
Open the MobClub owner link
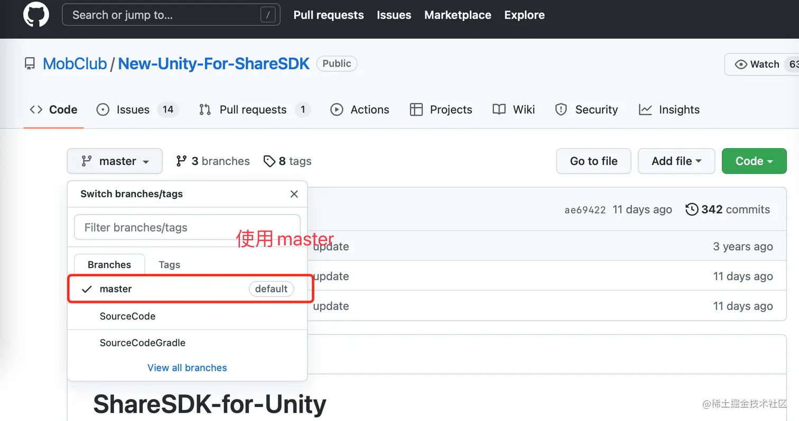(75, 64)
